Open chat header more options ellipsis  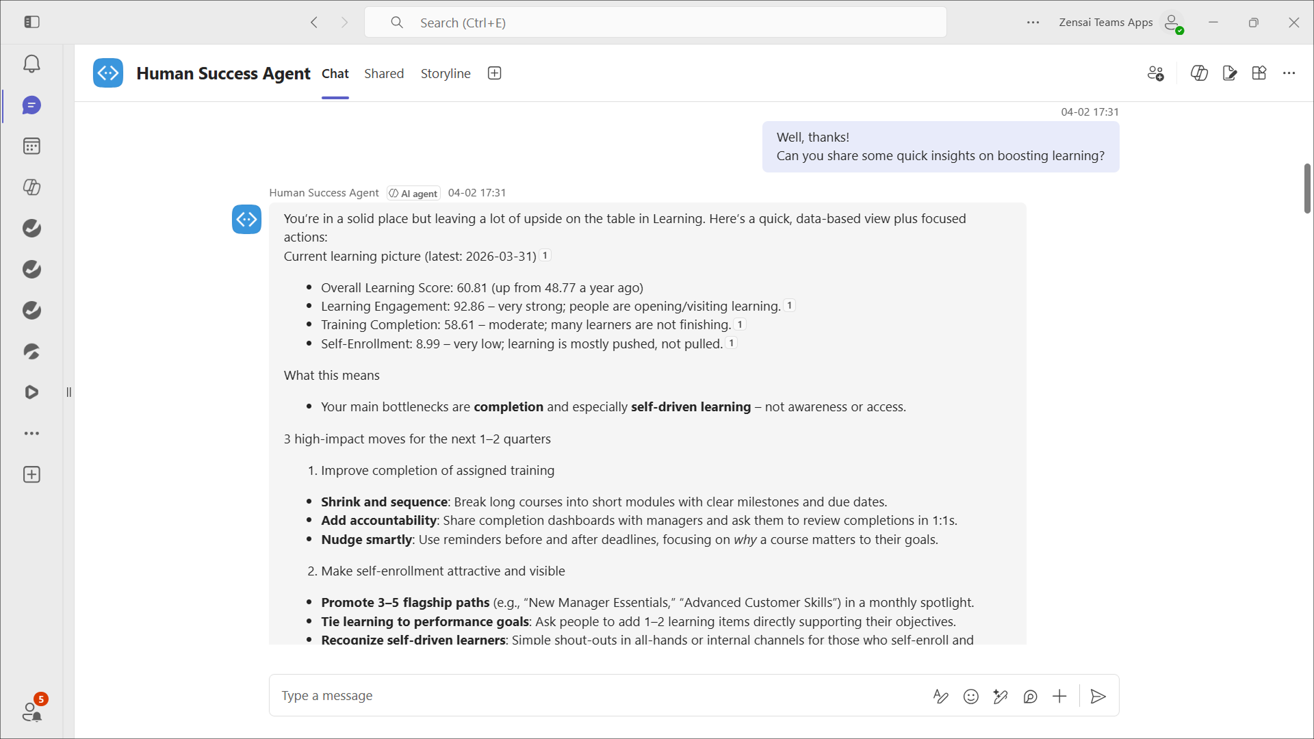tap(1289, 73)
